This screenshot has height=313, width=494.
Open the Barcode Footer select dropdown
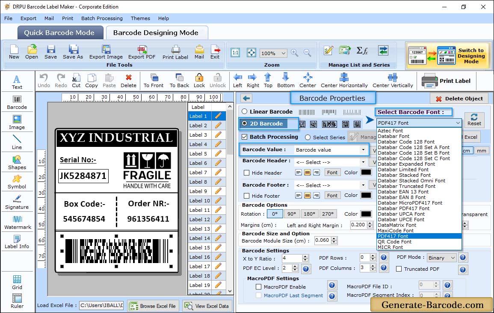coord(363,185)
